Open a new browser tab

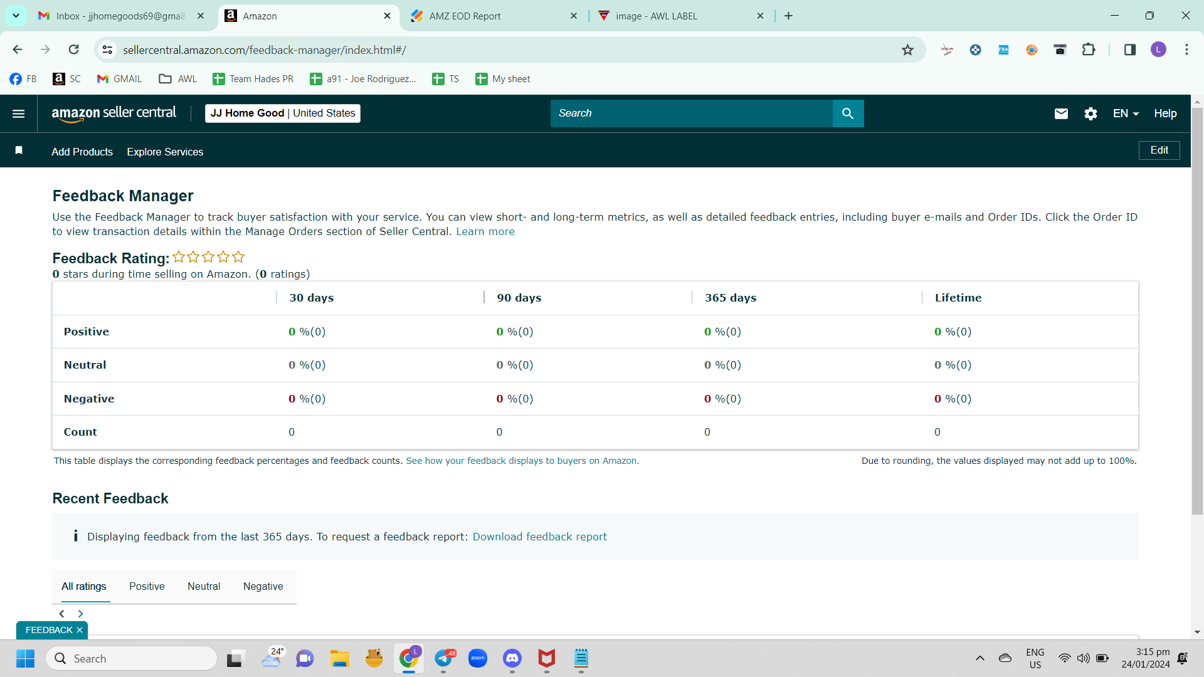(788, 16)
